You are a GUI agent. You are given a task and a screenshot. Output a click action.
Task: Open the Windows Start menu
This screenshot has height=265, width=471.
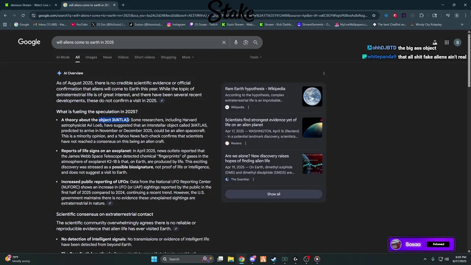pyautogui.click(x=154, y=259)
